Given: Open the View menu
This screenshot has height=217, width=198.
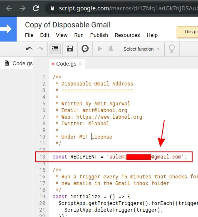Looking at the screenshot, I should pyautogui.click(x=62, y=35).
